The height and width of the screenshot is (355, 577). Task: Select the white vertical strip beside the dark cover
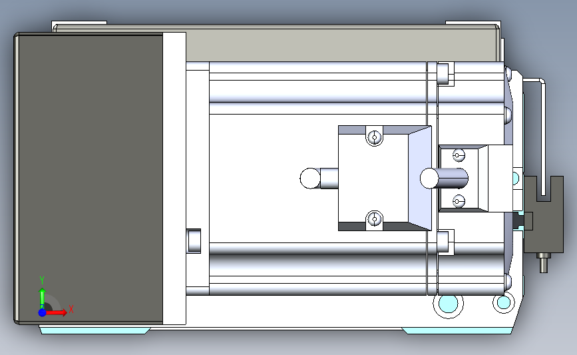tap(174, 178)
